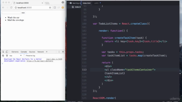Show more DevTools tabs chevron
Screen dimensions: 182x102
coord(47,52)
